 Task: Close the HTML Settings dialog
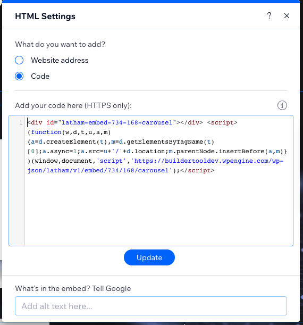click(x=287, y=16)
